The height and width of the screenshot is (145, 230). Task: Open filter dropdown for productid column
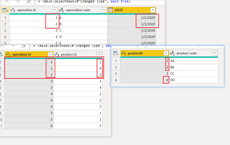point(166,53)
